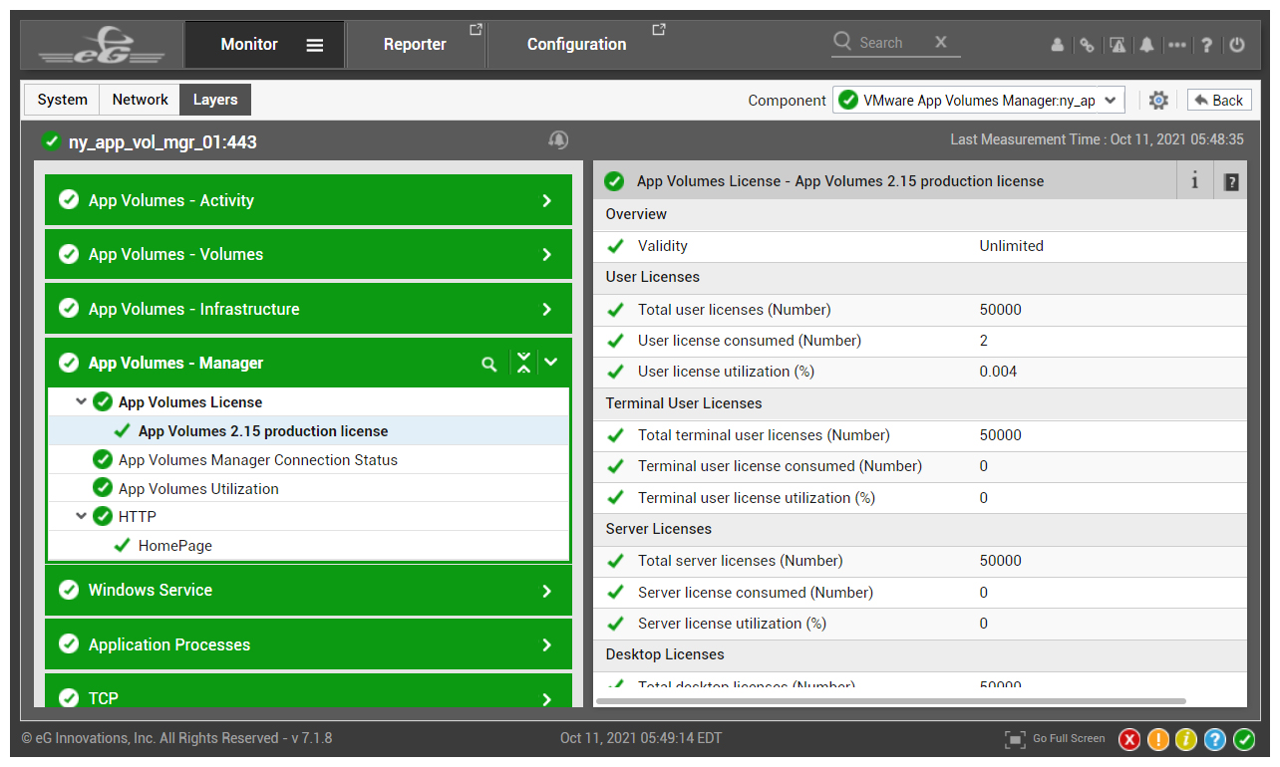The width and height of the screenshot is (1280, 767).
Task: Open the test help book icon
Action: pyautogui.click(x=1231, y=181)
